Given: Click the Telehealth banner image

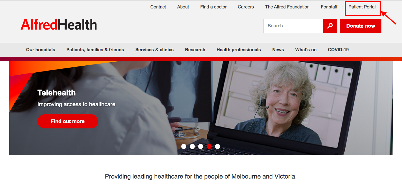Looking at the screenshot, I should pos(201,108).
